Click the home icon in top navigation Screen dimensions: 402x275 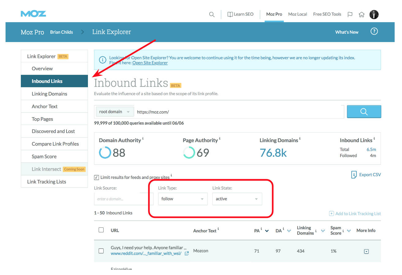362,14
